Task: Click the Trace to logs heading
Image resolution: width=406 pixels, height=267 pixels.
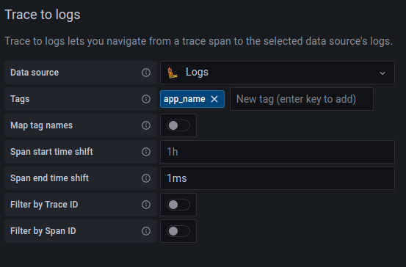Action: pos(43,15)
